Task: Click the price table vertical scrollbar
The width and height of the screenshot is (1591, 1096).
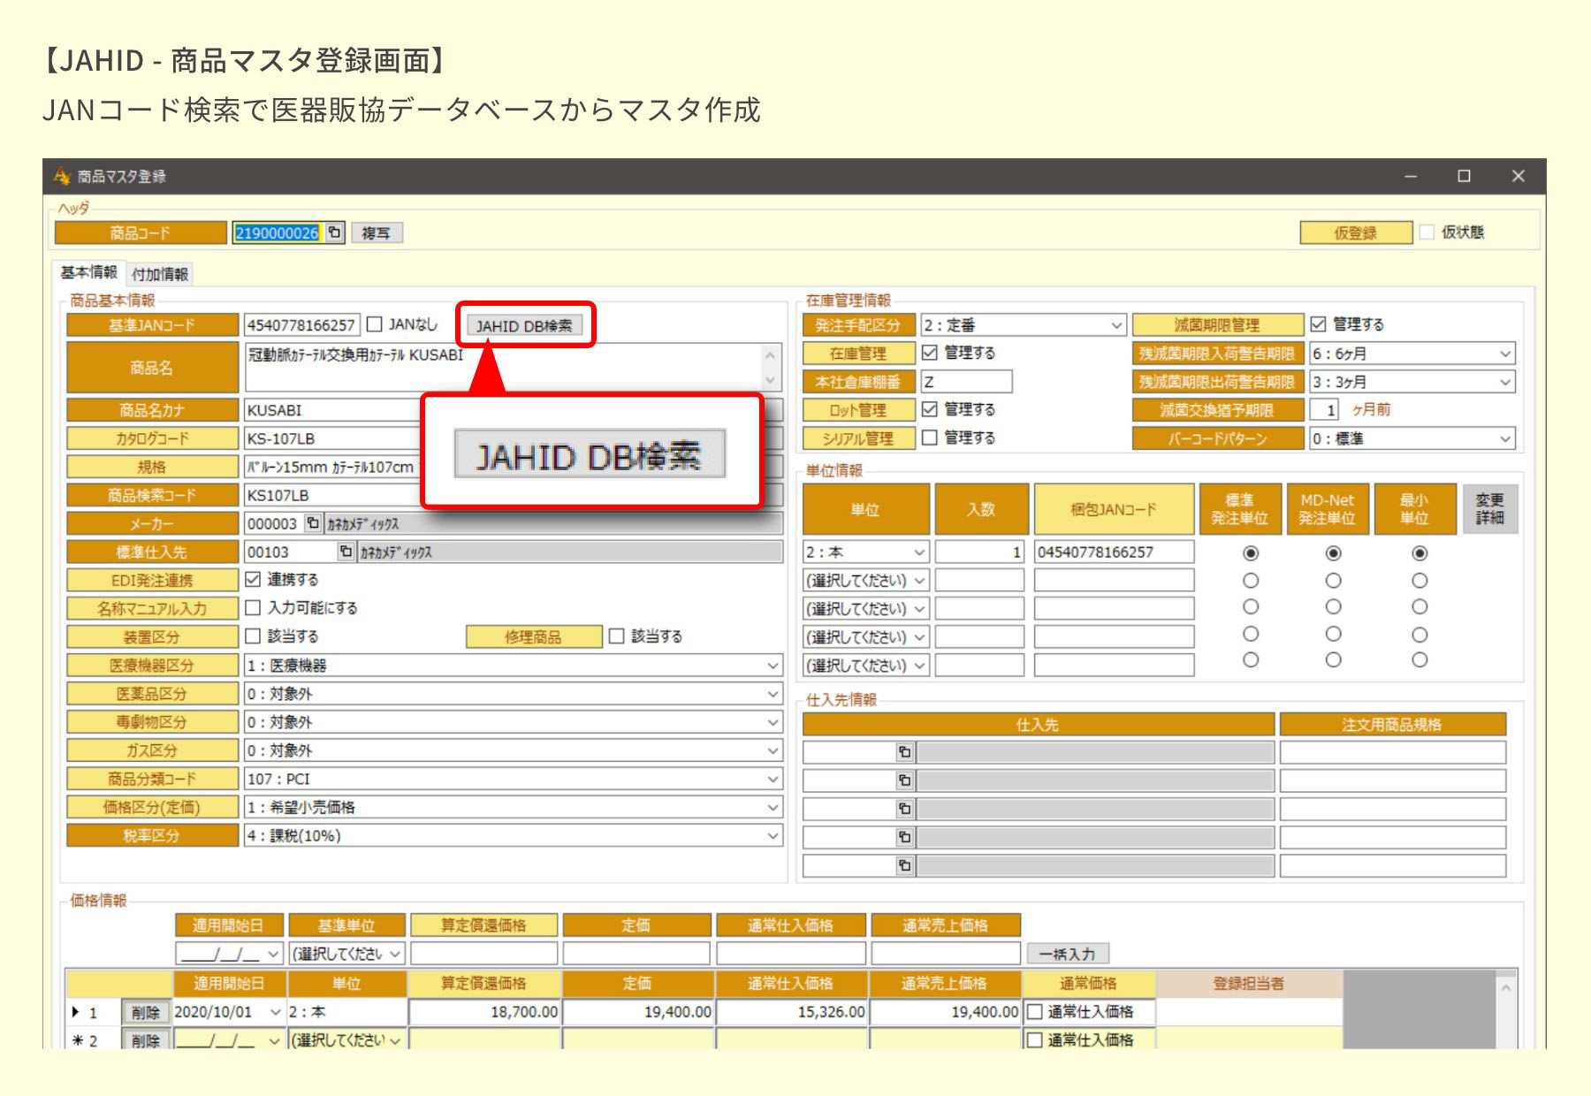Action: click(x=1506, y=1011)
